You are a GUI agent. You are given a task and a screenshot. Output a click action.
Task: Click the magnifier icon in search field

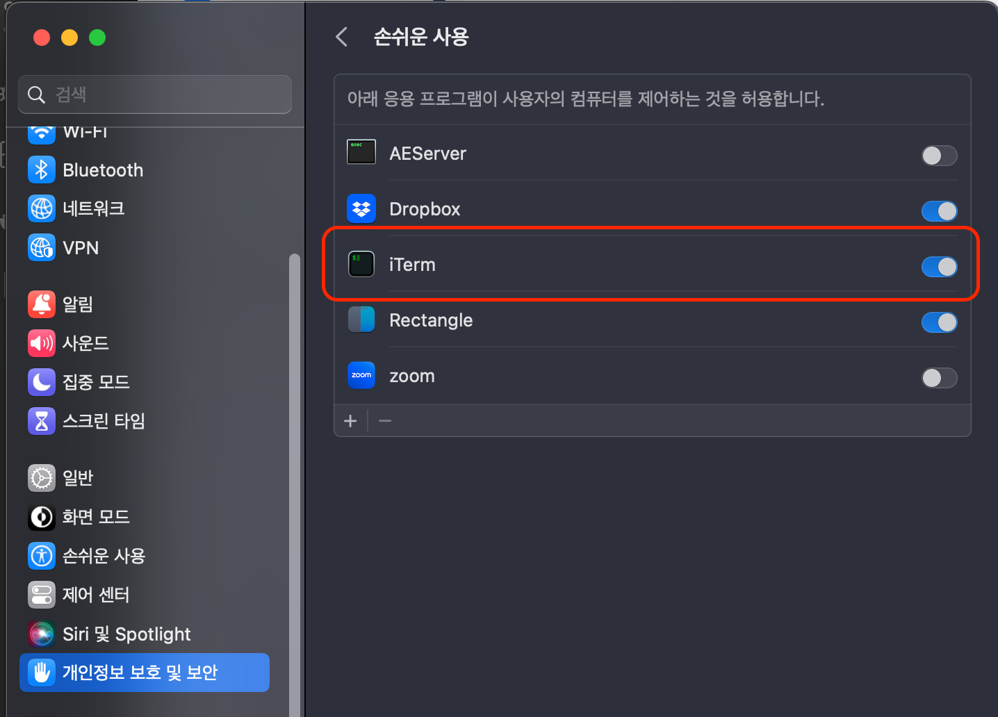tap(36, 94)
